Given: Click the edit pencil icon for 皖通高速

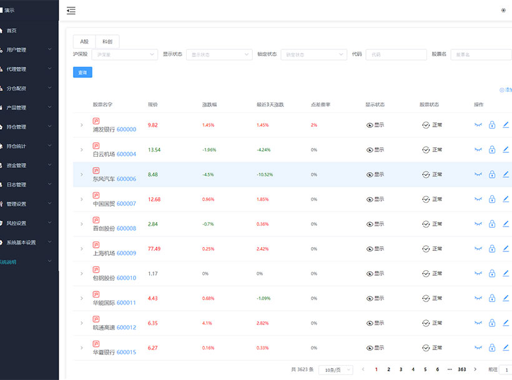Looking at the screenshot, I should point(506,323).
